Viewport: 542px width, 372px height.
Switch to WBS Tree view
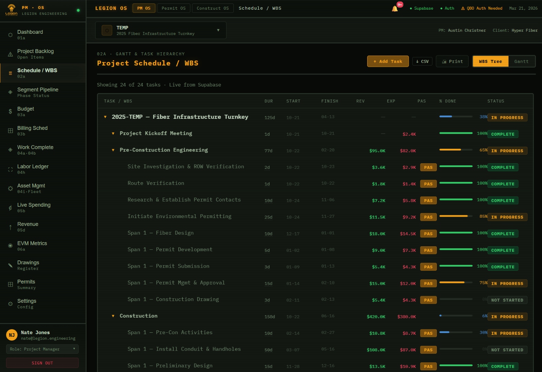pyautogui.click(x=490, y=61)
